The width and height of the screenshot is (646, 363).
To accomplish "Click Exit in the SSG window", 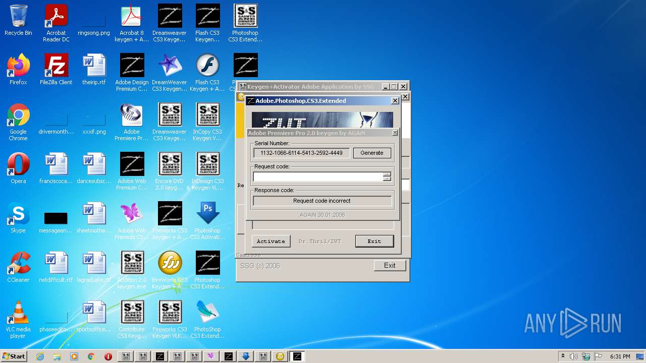I will click(390, 265).
